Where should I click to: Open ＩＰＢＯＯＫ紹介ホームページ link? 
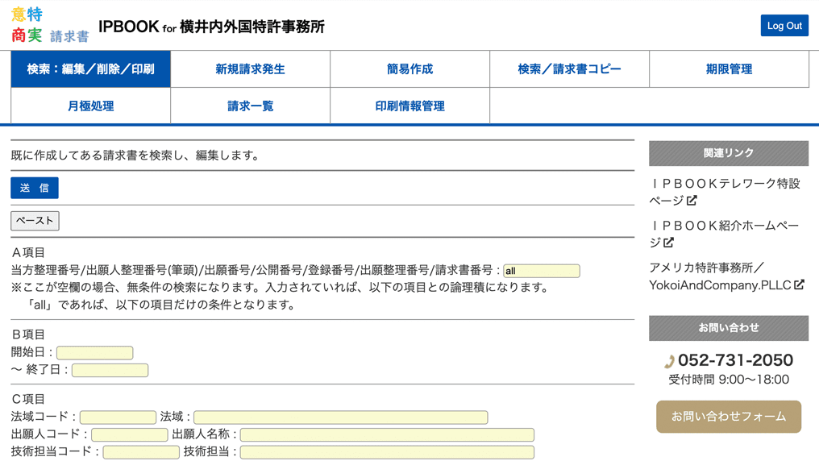pos(724,234)
